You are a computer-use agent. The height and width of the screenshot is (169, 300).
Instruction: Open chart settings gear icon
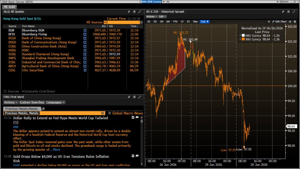[295, 22]
